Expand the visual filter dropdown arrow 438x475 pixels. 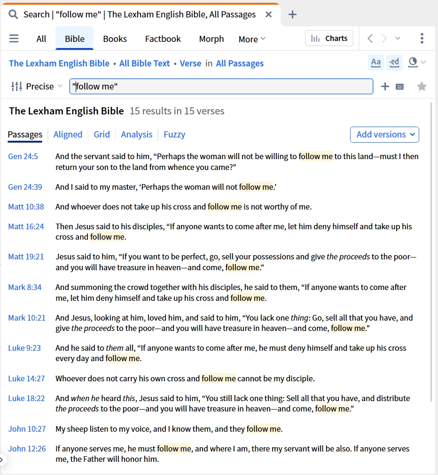[423, 62]
